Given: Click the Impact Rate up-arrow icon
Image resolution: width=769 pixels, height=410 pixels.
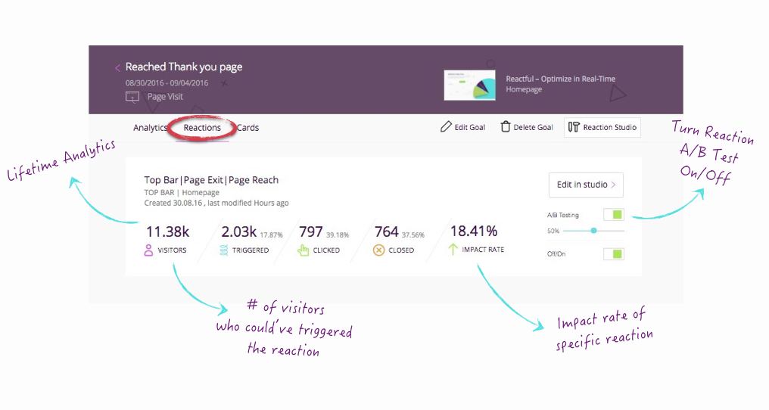Looking at the screenshot, I should 454,250.
